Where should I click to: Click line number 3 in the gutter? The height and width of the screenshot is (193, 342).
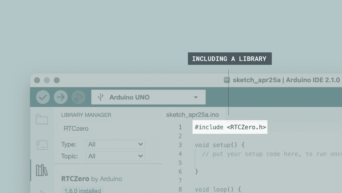coord(180,145)
